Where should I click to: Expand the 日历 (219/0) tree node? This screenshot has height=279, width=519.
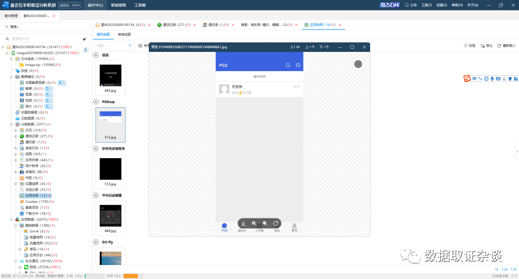pos(16,130)
